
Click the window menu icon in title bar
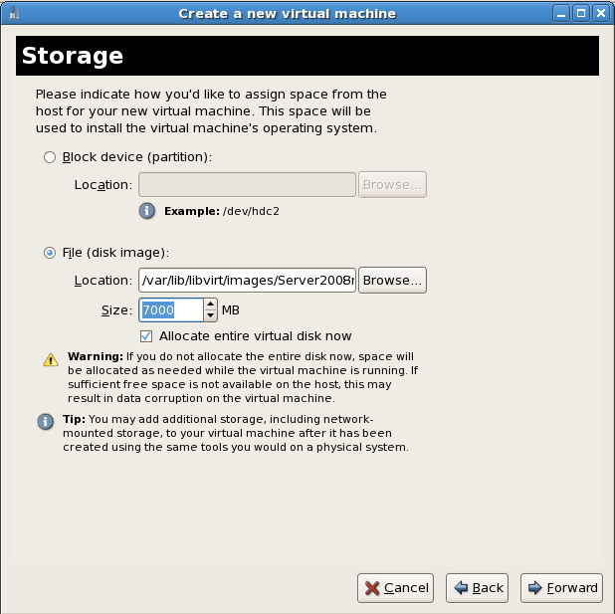coord(14,14)
